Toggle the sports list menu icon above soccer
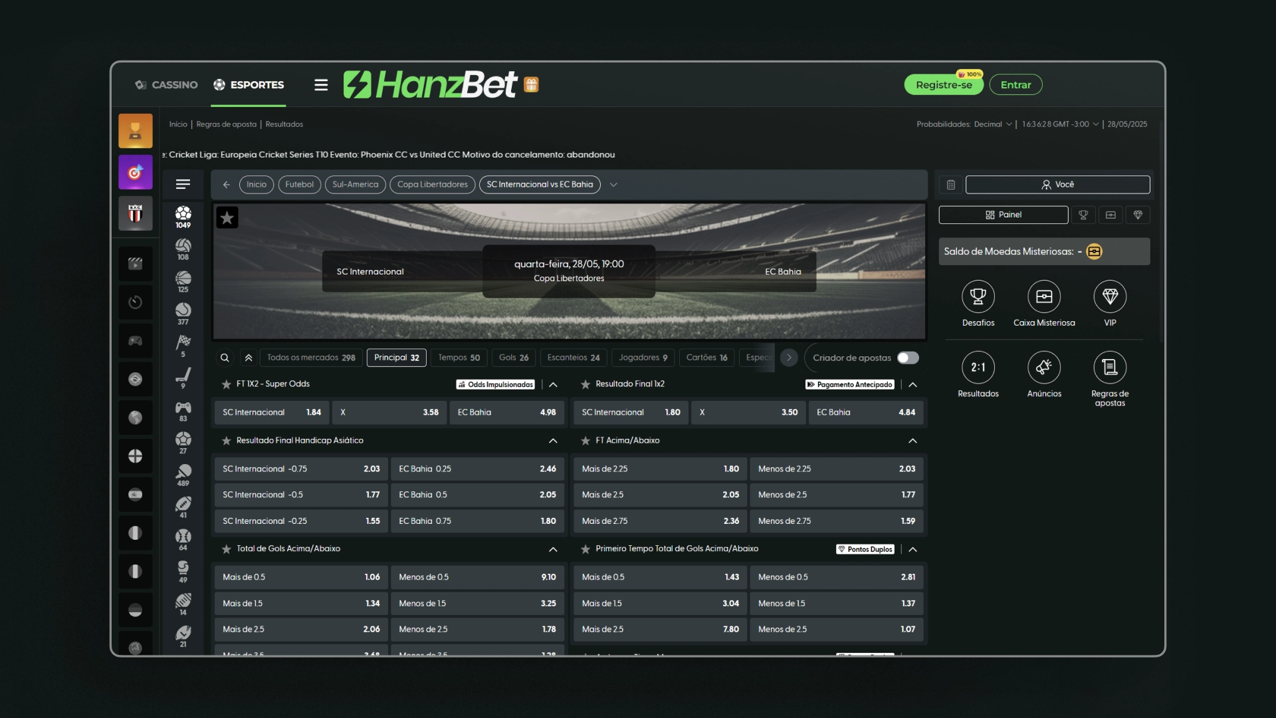The width and height of the screenshot is (1276, 718). click(x=183, y=185)
